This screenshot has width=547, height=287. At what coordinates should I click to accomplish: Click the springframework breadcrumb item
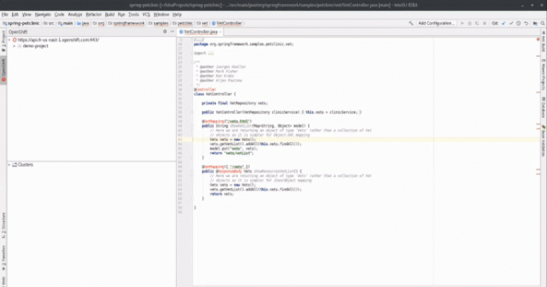click(x=126, y=23)
